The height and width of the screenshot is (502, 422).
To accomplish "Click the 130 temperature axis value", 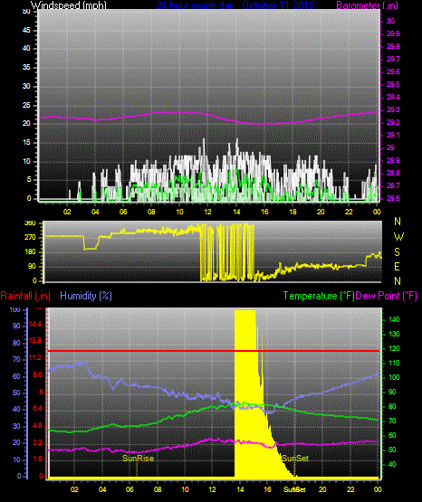I will pos(394,334).
